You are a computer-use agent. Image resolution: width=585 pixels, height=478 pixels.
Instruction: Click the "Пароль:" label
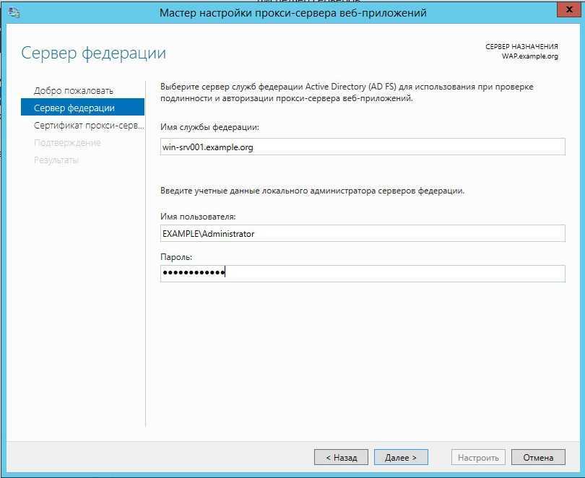[x=177, y=257]
